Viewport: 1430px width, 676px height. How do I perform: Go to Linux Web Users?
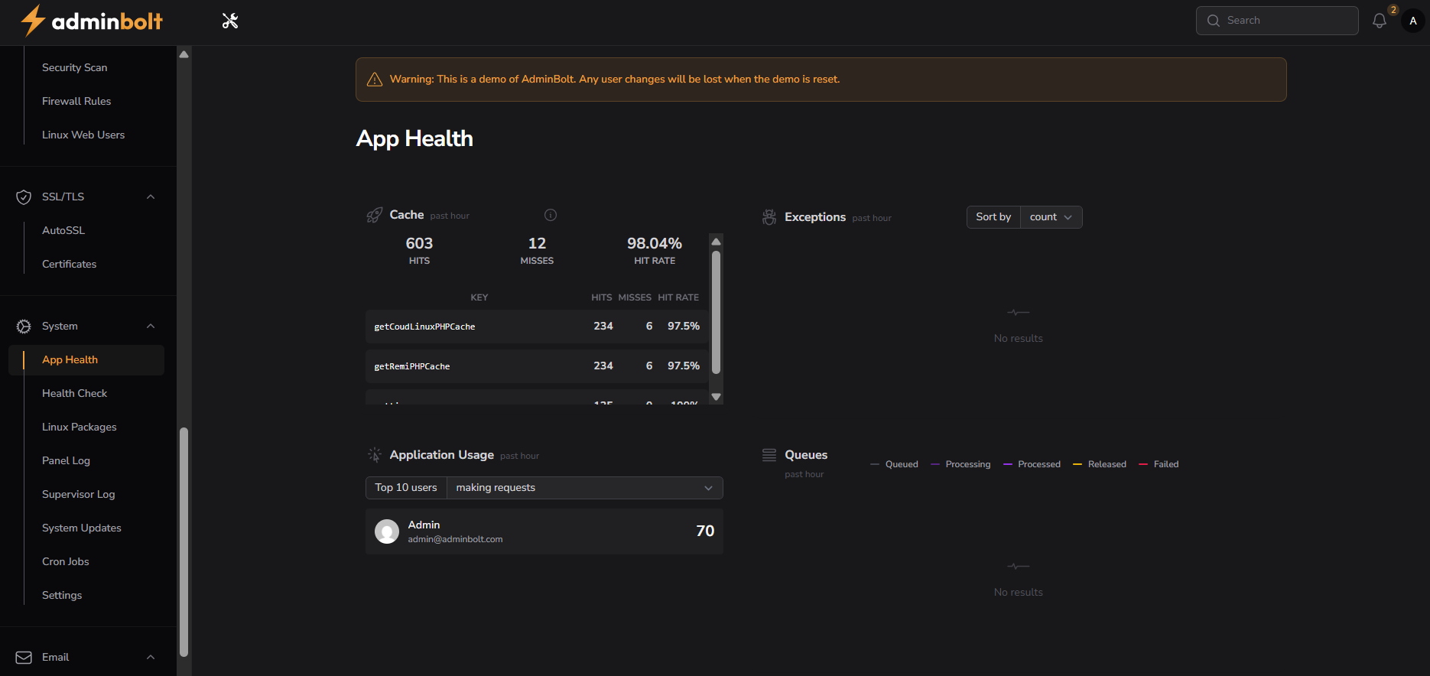pyautogui.click(x=83, y=135)
